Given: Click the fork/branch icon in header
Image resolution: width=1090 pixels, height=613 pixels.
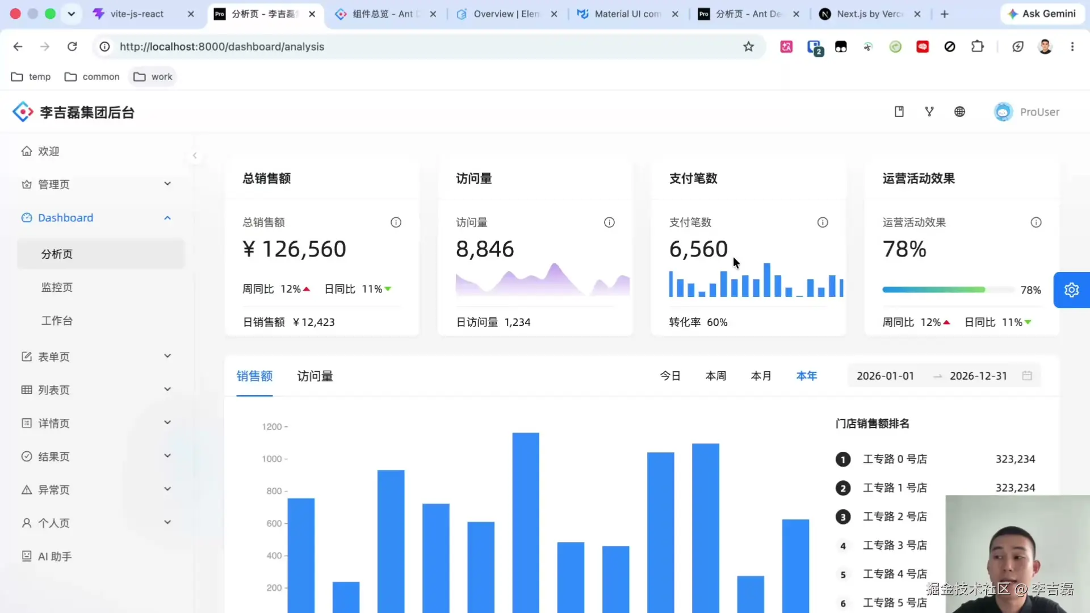Looking at the screenshot, I should pyautogui.click(x=929, y=112).
